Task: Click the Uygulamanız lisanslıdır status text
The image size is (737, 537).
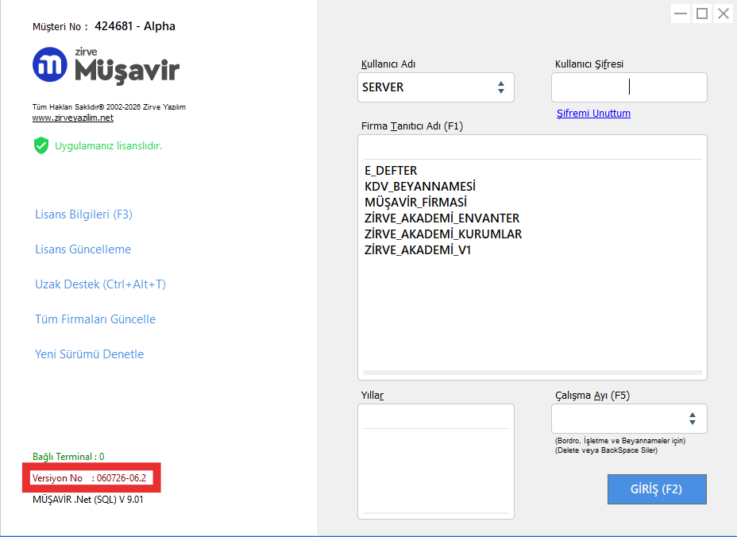Action: point(109,146)
